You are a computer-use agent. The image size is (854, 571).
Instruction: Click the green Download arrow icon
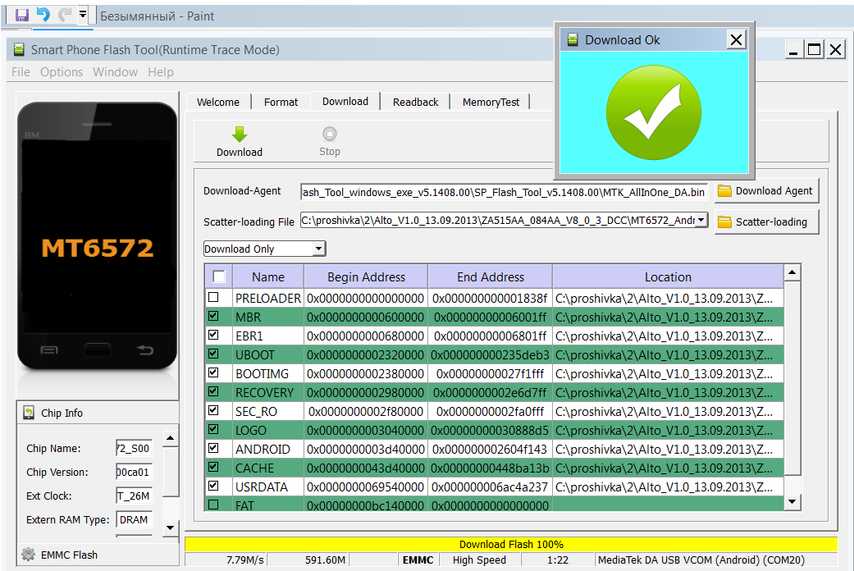pos(240,135)
